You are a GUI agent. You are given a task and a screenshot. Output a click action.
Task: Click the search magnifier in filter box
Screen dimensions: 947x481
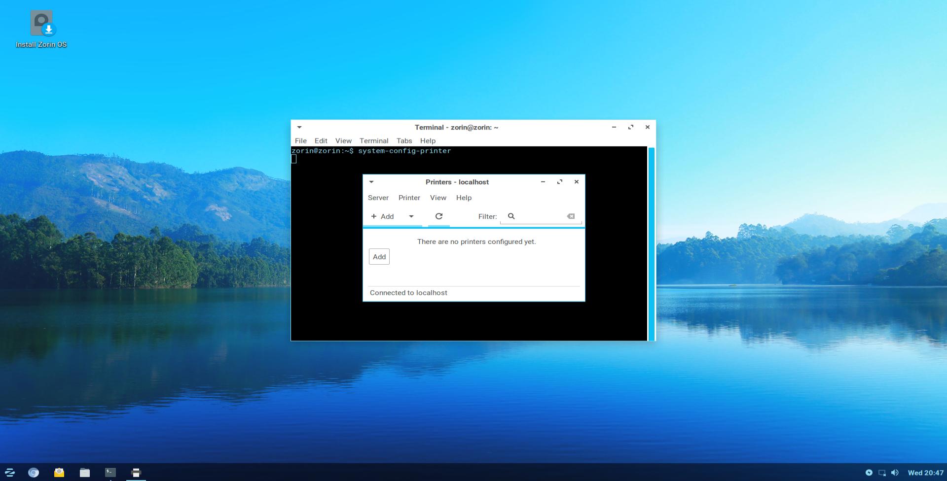click(x=511, y=216)
